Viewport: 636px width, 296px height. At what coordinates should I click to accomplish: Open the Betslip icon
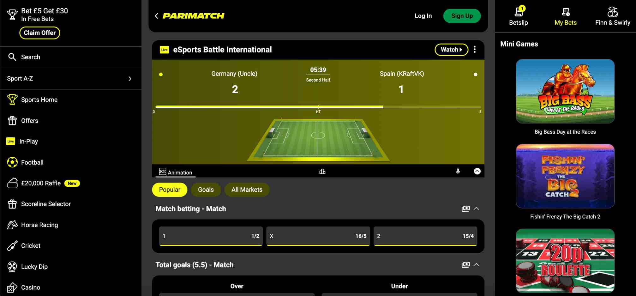518,12
